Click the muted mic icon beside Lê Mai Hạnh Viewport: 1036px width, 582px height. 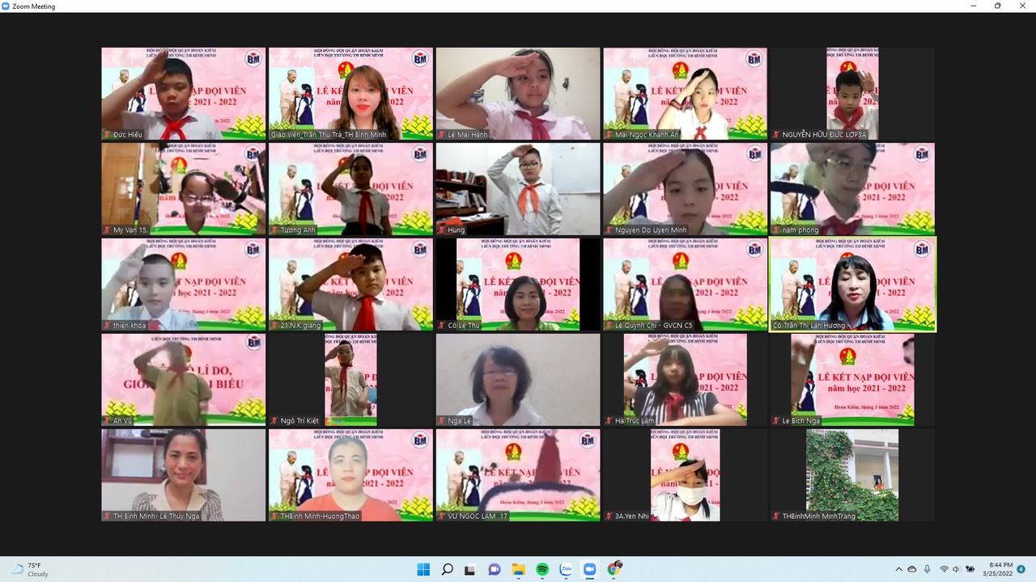[441, 134]
